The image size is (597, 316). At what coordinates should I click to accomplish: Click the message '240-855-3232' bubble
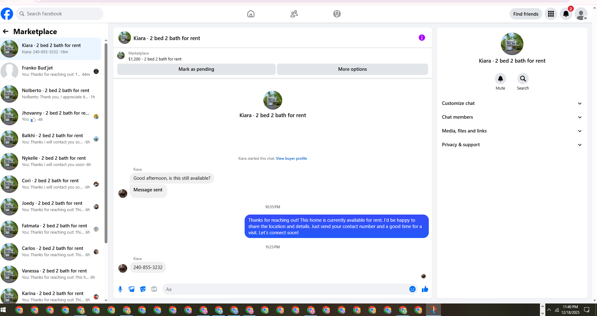148,267
